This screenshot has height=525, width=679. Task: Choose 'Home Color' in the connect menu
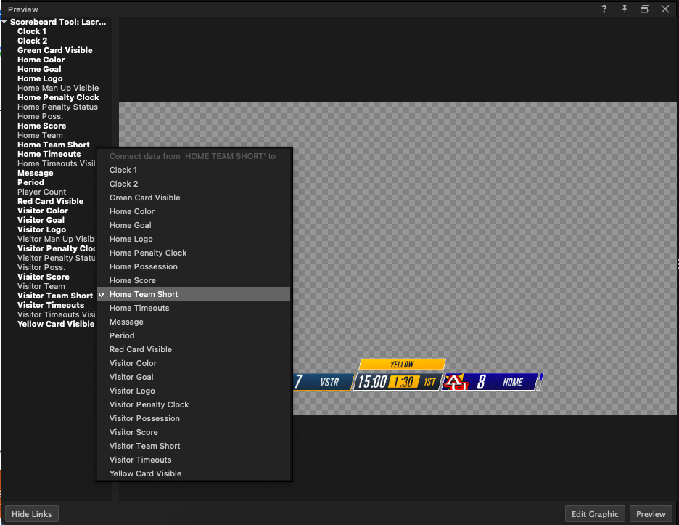194,211
